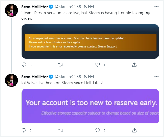
Task: Open more options on second tweet
Action: [156, 77]
